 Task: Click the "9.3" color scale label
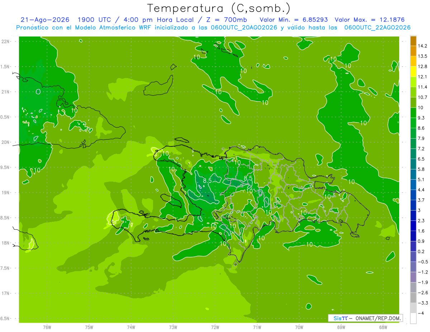click(421, 118)
